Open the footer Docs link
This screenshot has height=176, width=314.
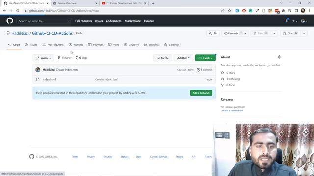[x=138, y=157]
